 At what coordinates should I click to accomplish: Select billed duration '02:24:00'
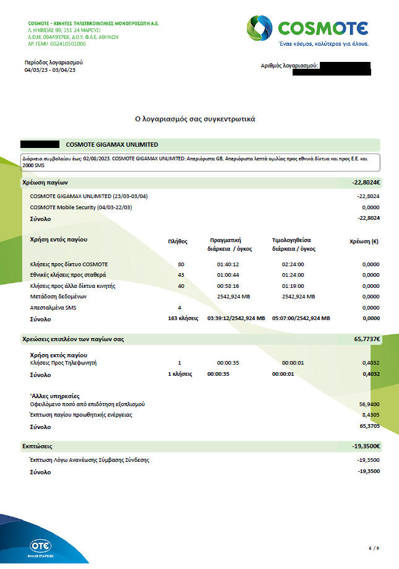click(x=293, y=264)
